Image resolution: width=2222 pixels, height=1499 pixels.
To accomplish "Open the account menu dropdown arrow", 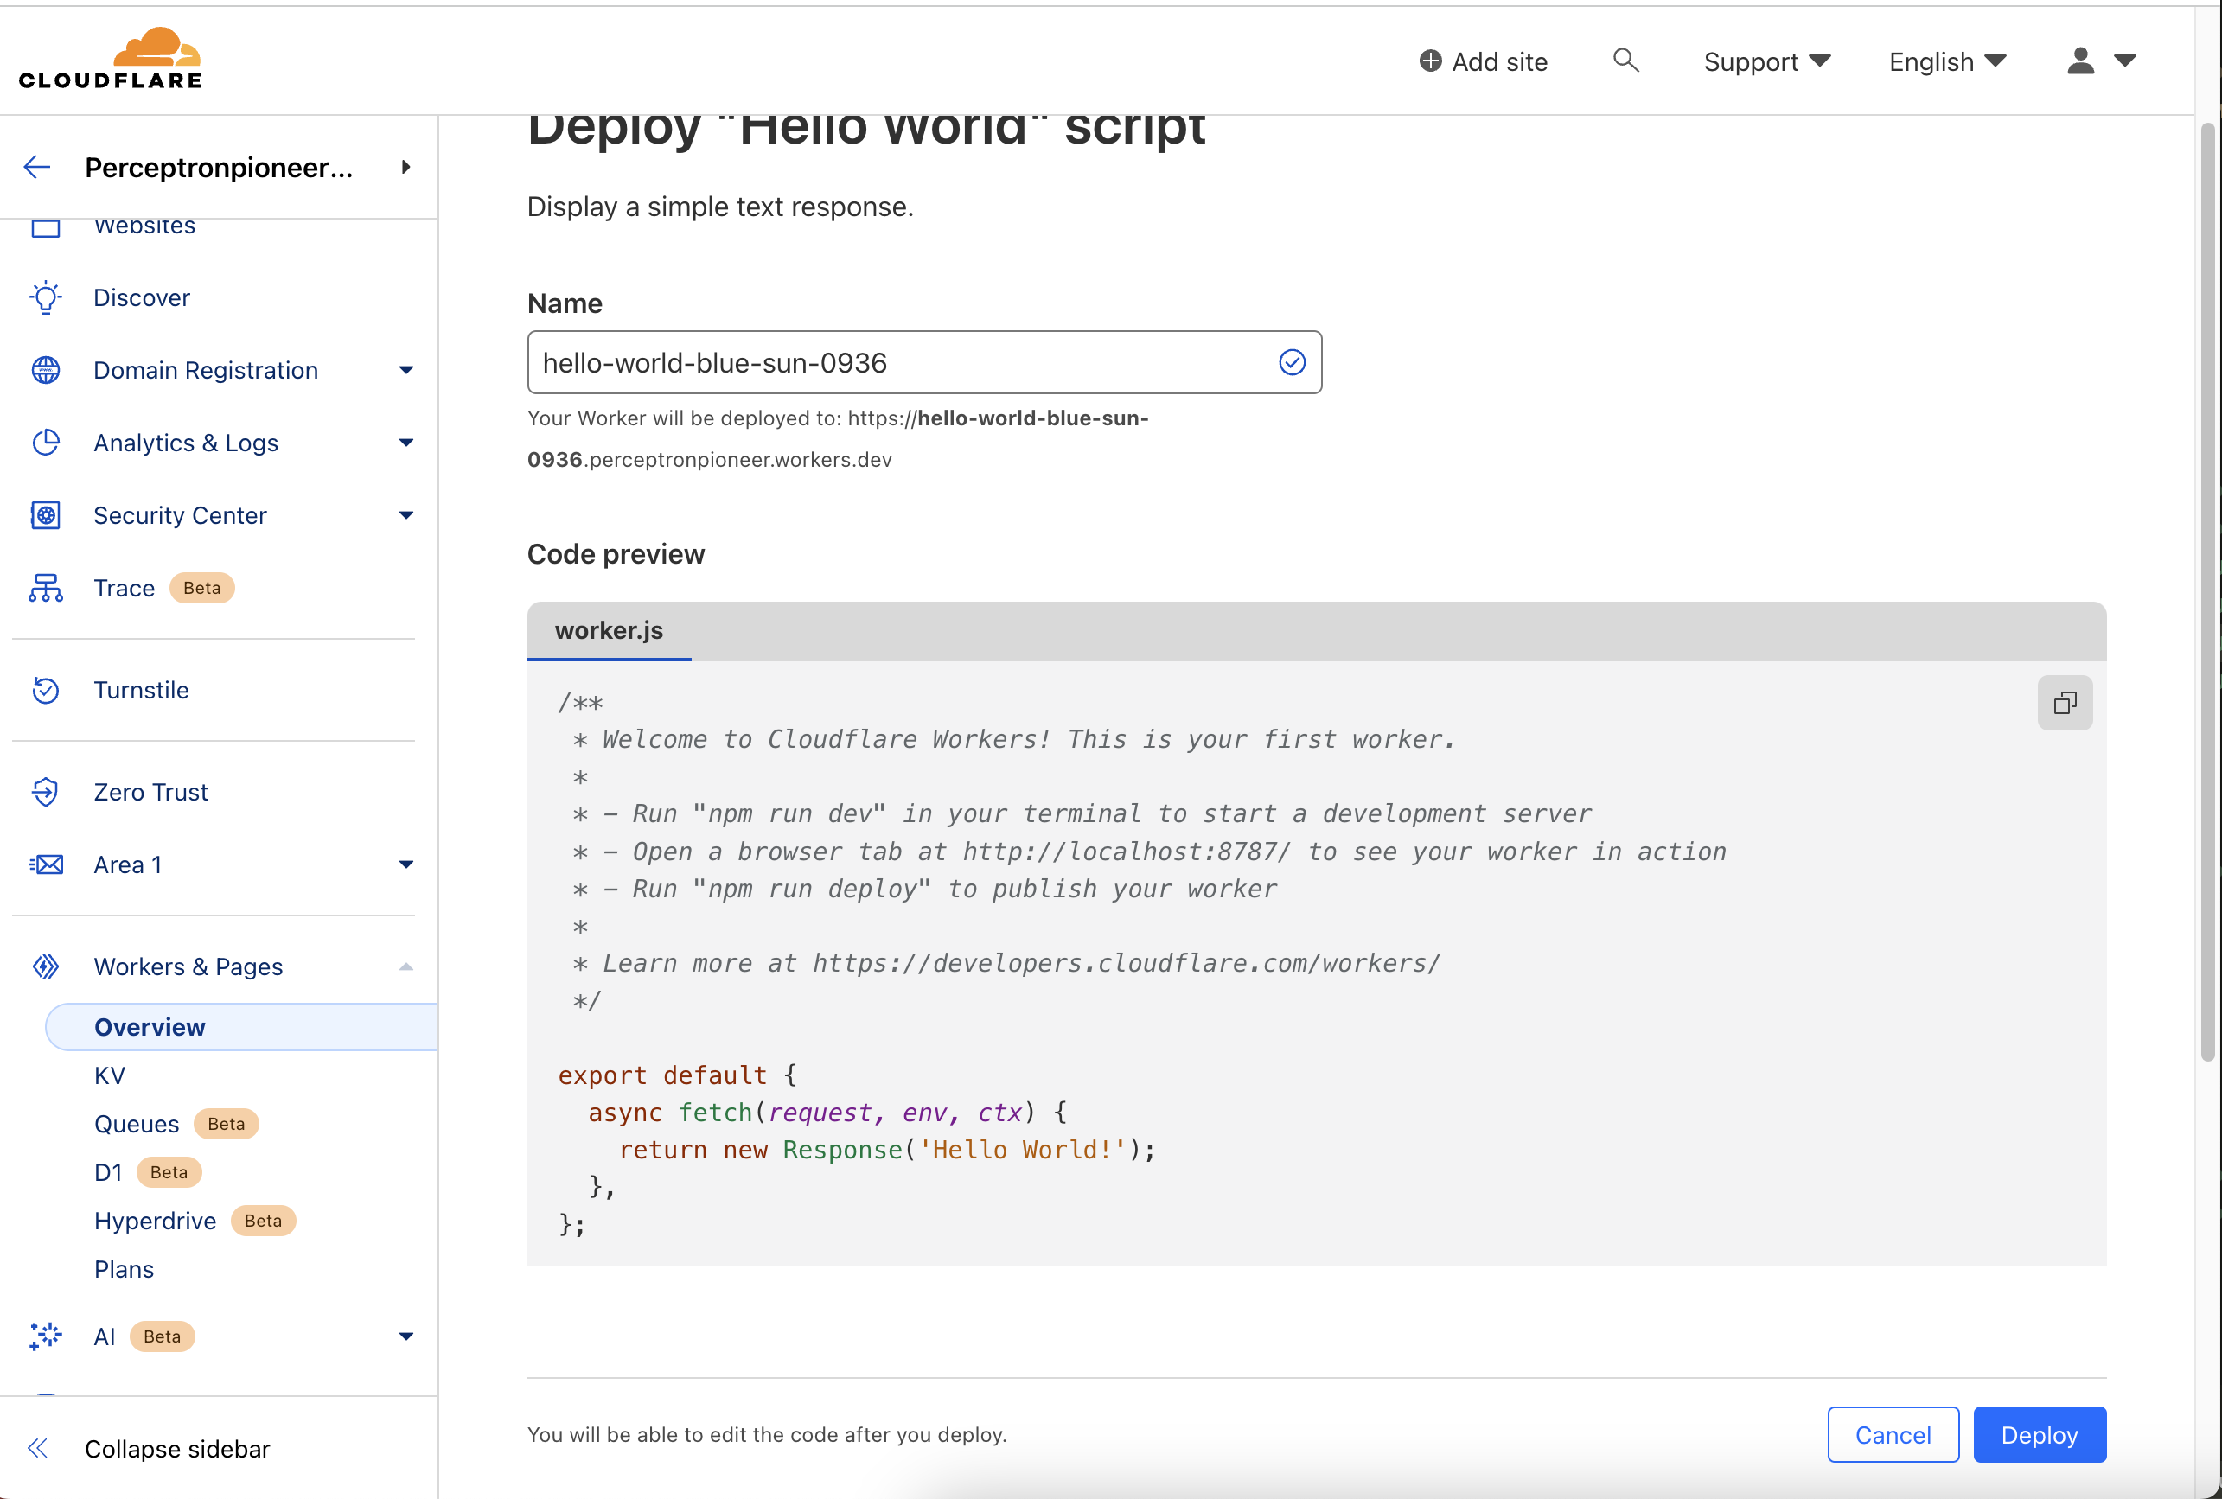I will [2124, 61].
